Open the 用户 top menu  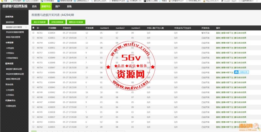click(57, 7)
